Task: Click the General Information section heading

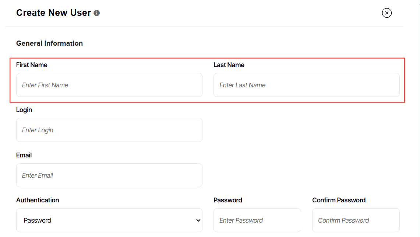Action: [x=49, y=43]
